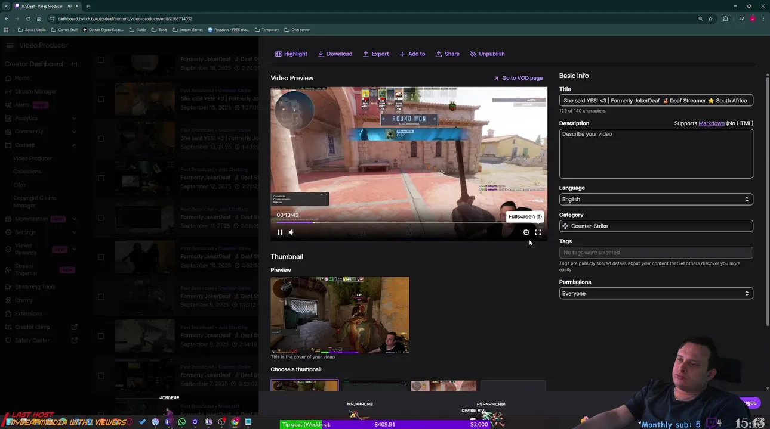Choose the third thumbnail option
This screenshot has height=429, width=770.
(x=443, y=386)
